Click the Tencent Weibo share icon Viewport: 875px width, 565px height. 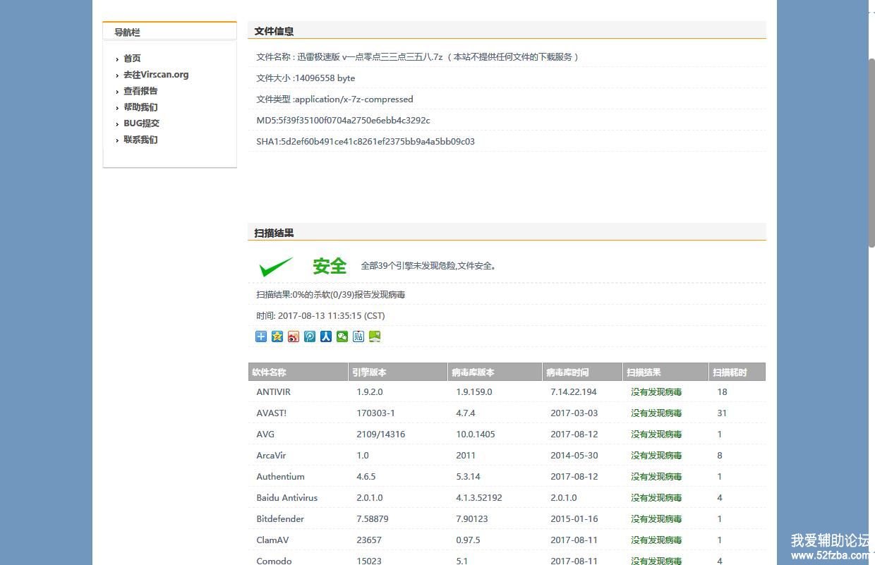310,336
